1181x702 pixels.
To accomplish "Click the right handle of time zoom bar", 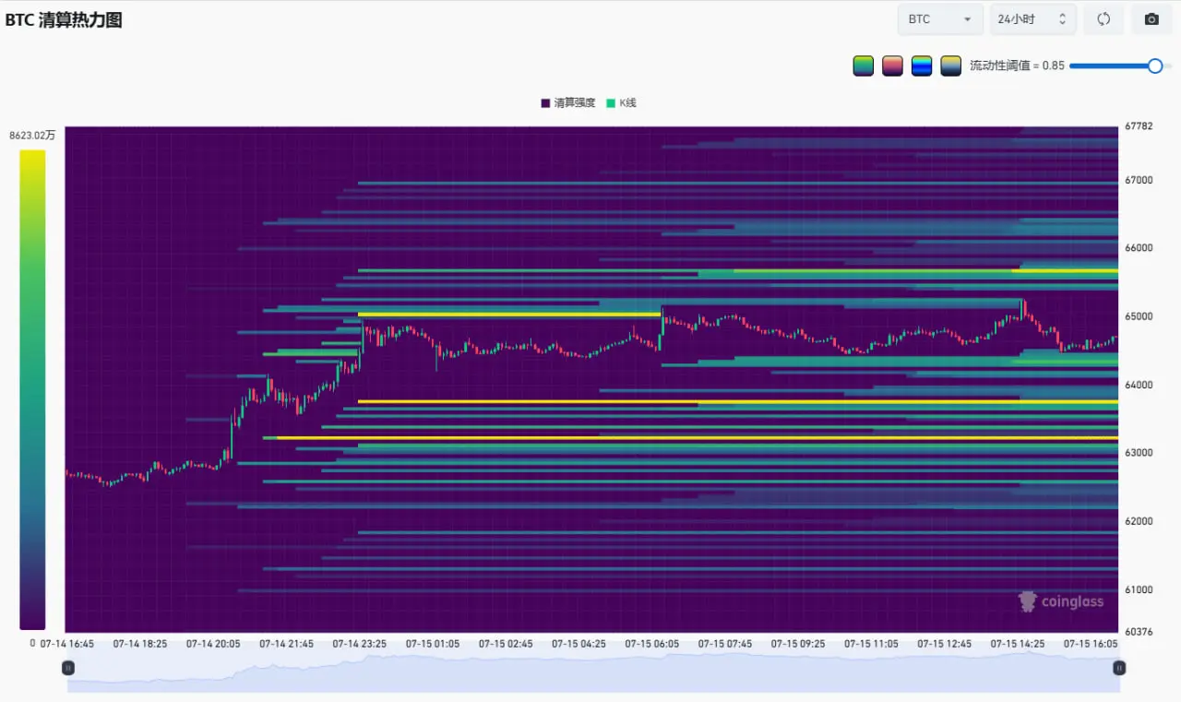I will pos(1119,668).
